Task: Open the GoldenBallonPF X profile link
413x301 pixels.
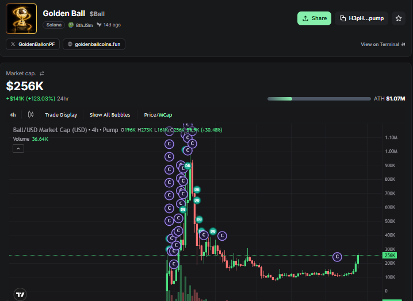Action: pyautogui.click(x=33, y=44)
